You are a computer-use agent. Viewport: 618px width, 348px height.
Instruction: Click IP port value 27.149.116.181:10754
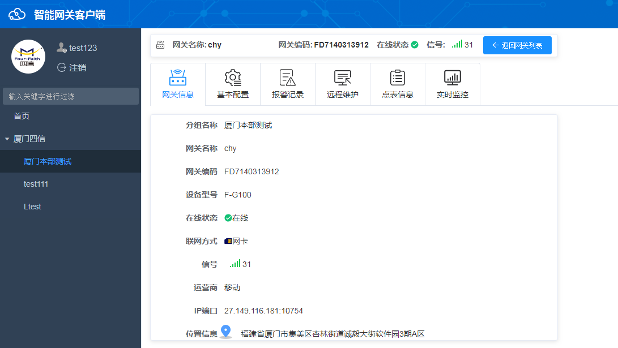263,311
